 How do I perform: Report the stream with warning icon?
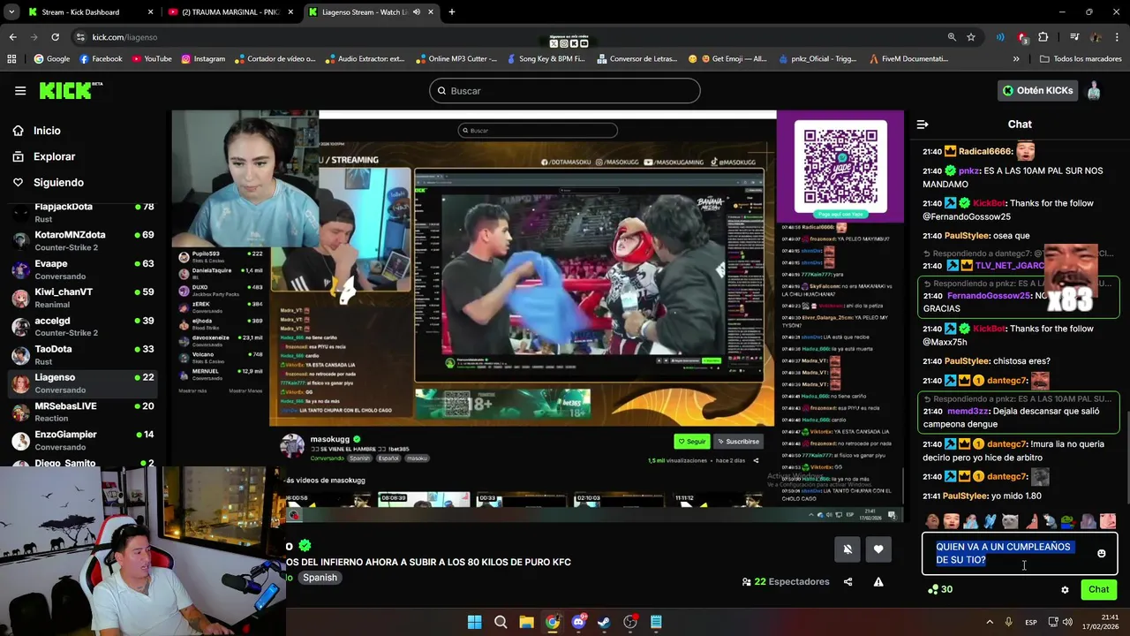[878, 582]
